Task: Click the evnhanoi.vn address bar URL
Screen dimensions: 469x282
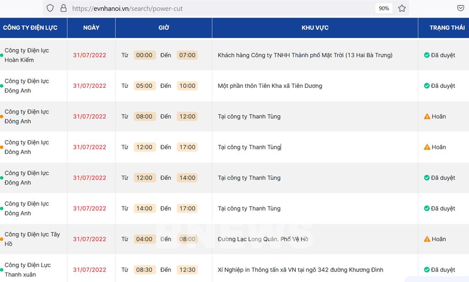Action: point(127,8)
